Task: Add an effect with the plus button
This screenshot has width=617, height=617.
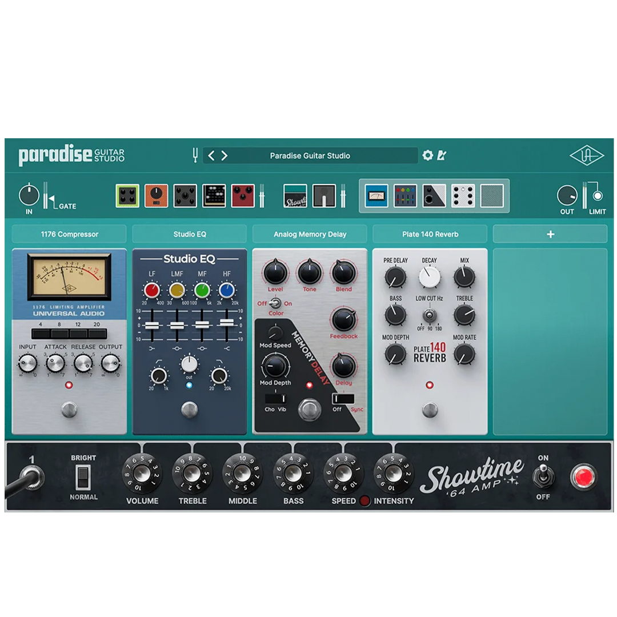Action: tap(550, 234)
